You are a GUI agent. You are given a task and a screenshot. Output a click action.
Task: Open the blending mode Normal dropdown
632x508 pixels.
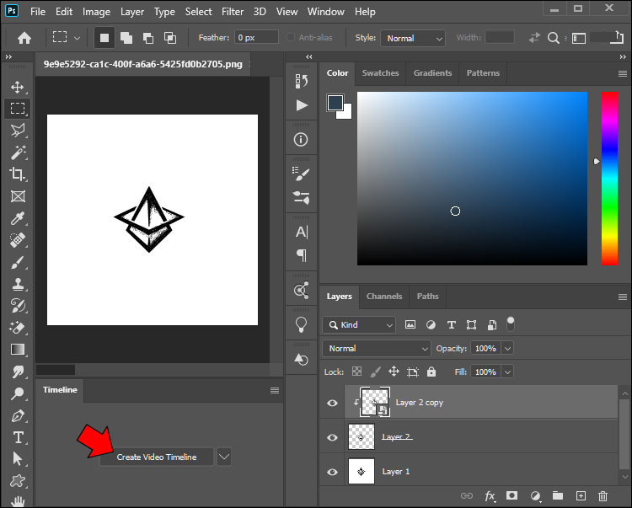[x=376, y=348]
